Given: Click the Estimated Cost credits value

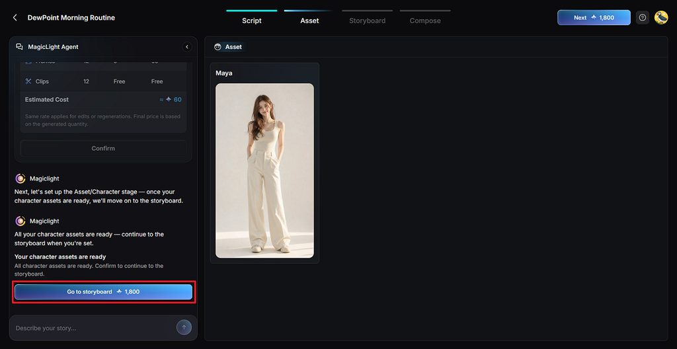Looking at the screenshot, I should click(171, 99).
